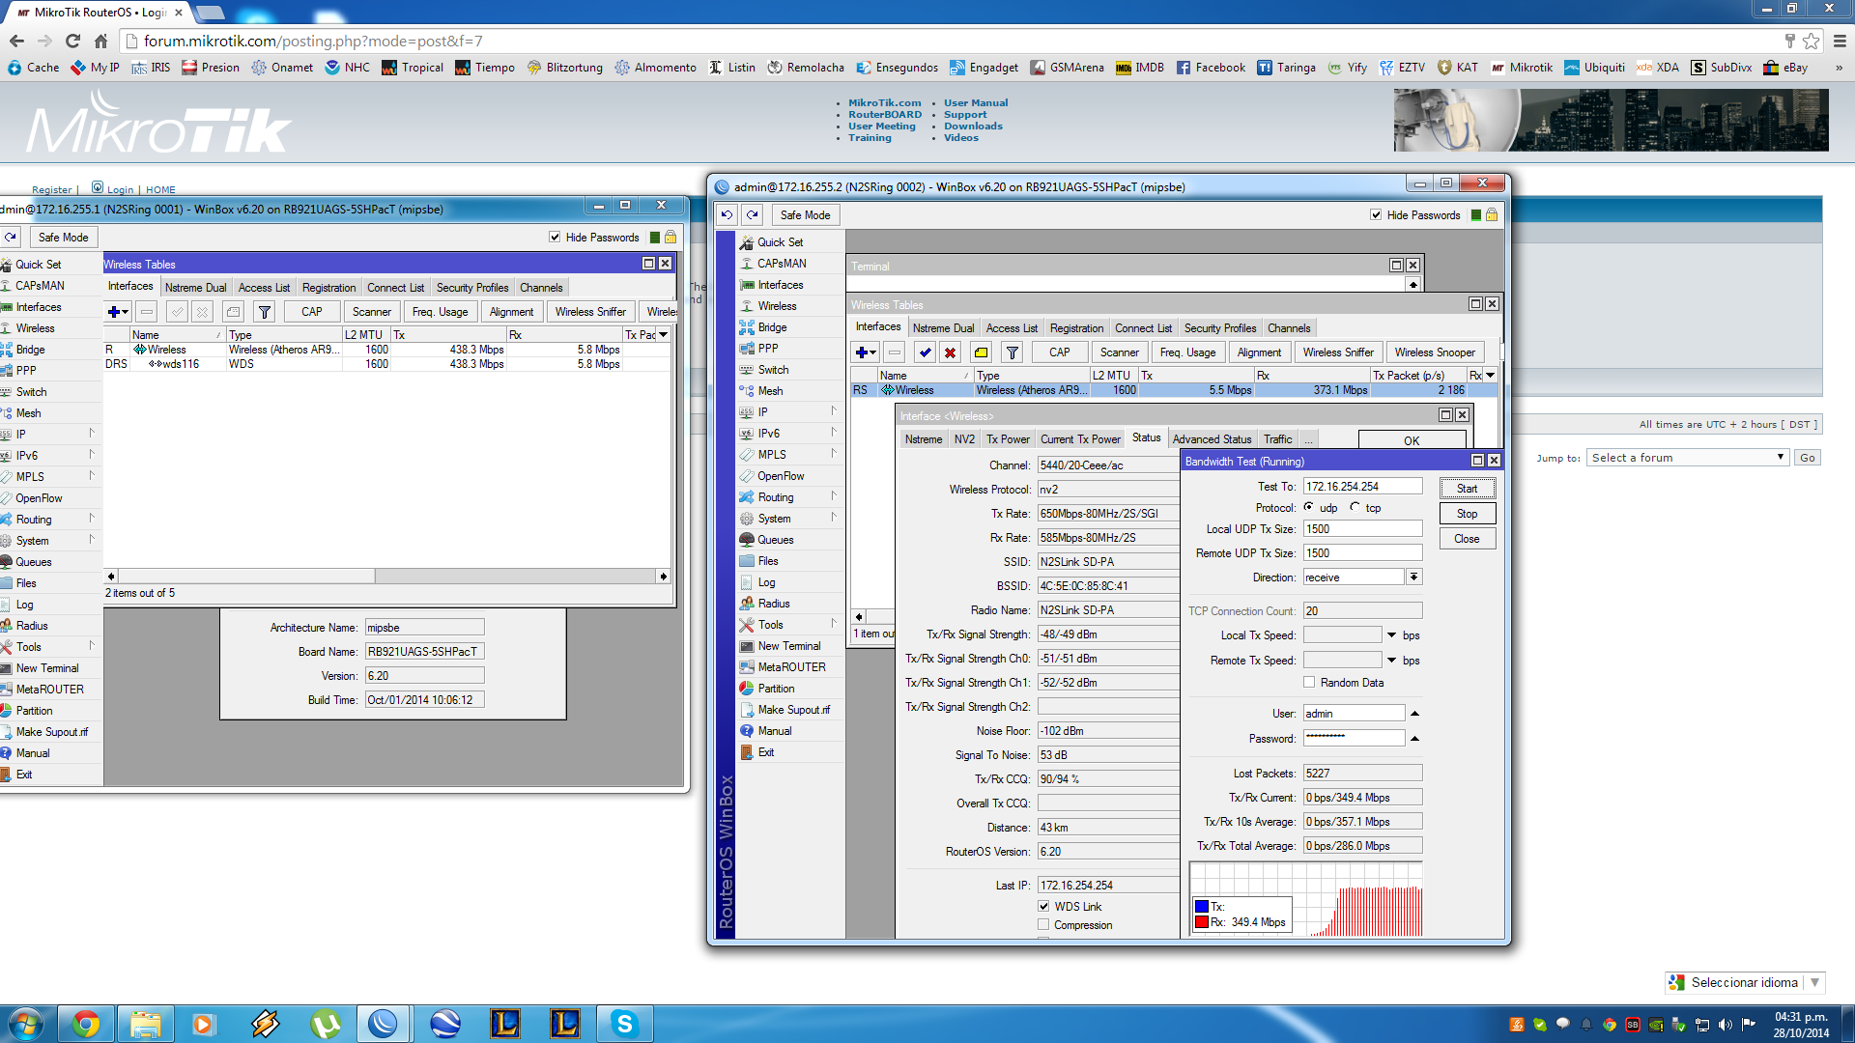Click the Scanner button in the N2SRing 0002 Wireless Tables
1855x1043 pixels.
pyautogui.click(x=1119, y=352)
